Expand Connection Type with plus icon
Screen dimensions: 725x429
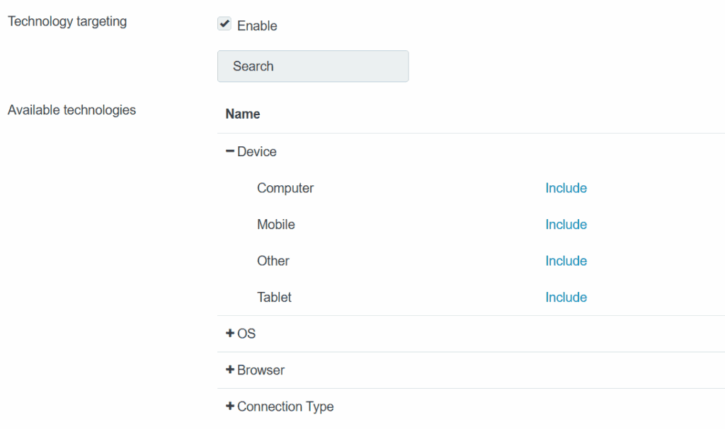229,406
